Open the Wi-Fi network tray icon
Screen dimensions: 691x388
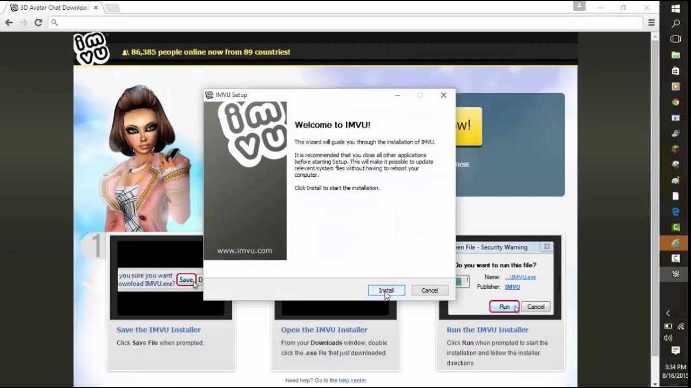[681, 327]
